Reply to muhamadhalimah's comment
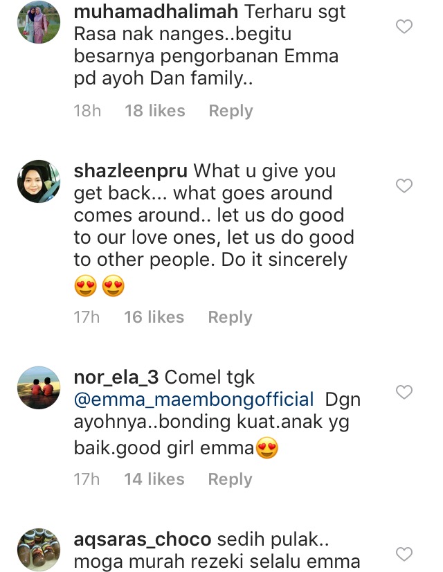The image size is (443, 572). [230, 111]
